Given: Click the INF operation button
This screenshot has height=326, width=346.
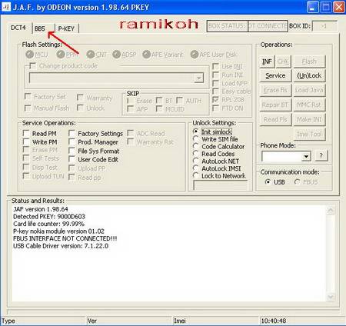Looking at the screenshot, I should click(x=267, y=62).
